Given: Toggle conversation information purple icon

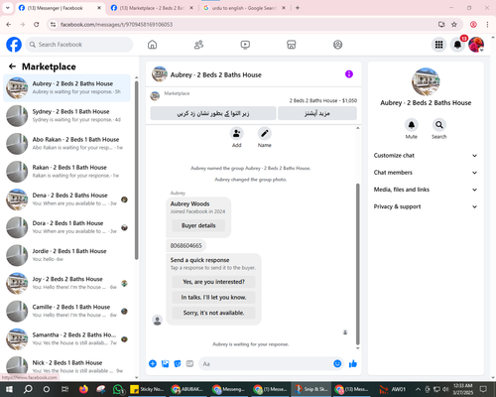Looking at the screenshot, I should point(349,74).
